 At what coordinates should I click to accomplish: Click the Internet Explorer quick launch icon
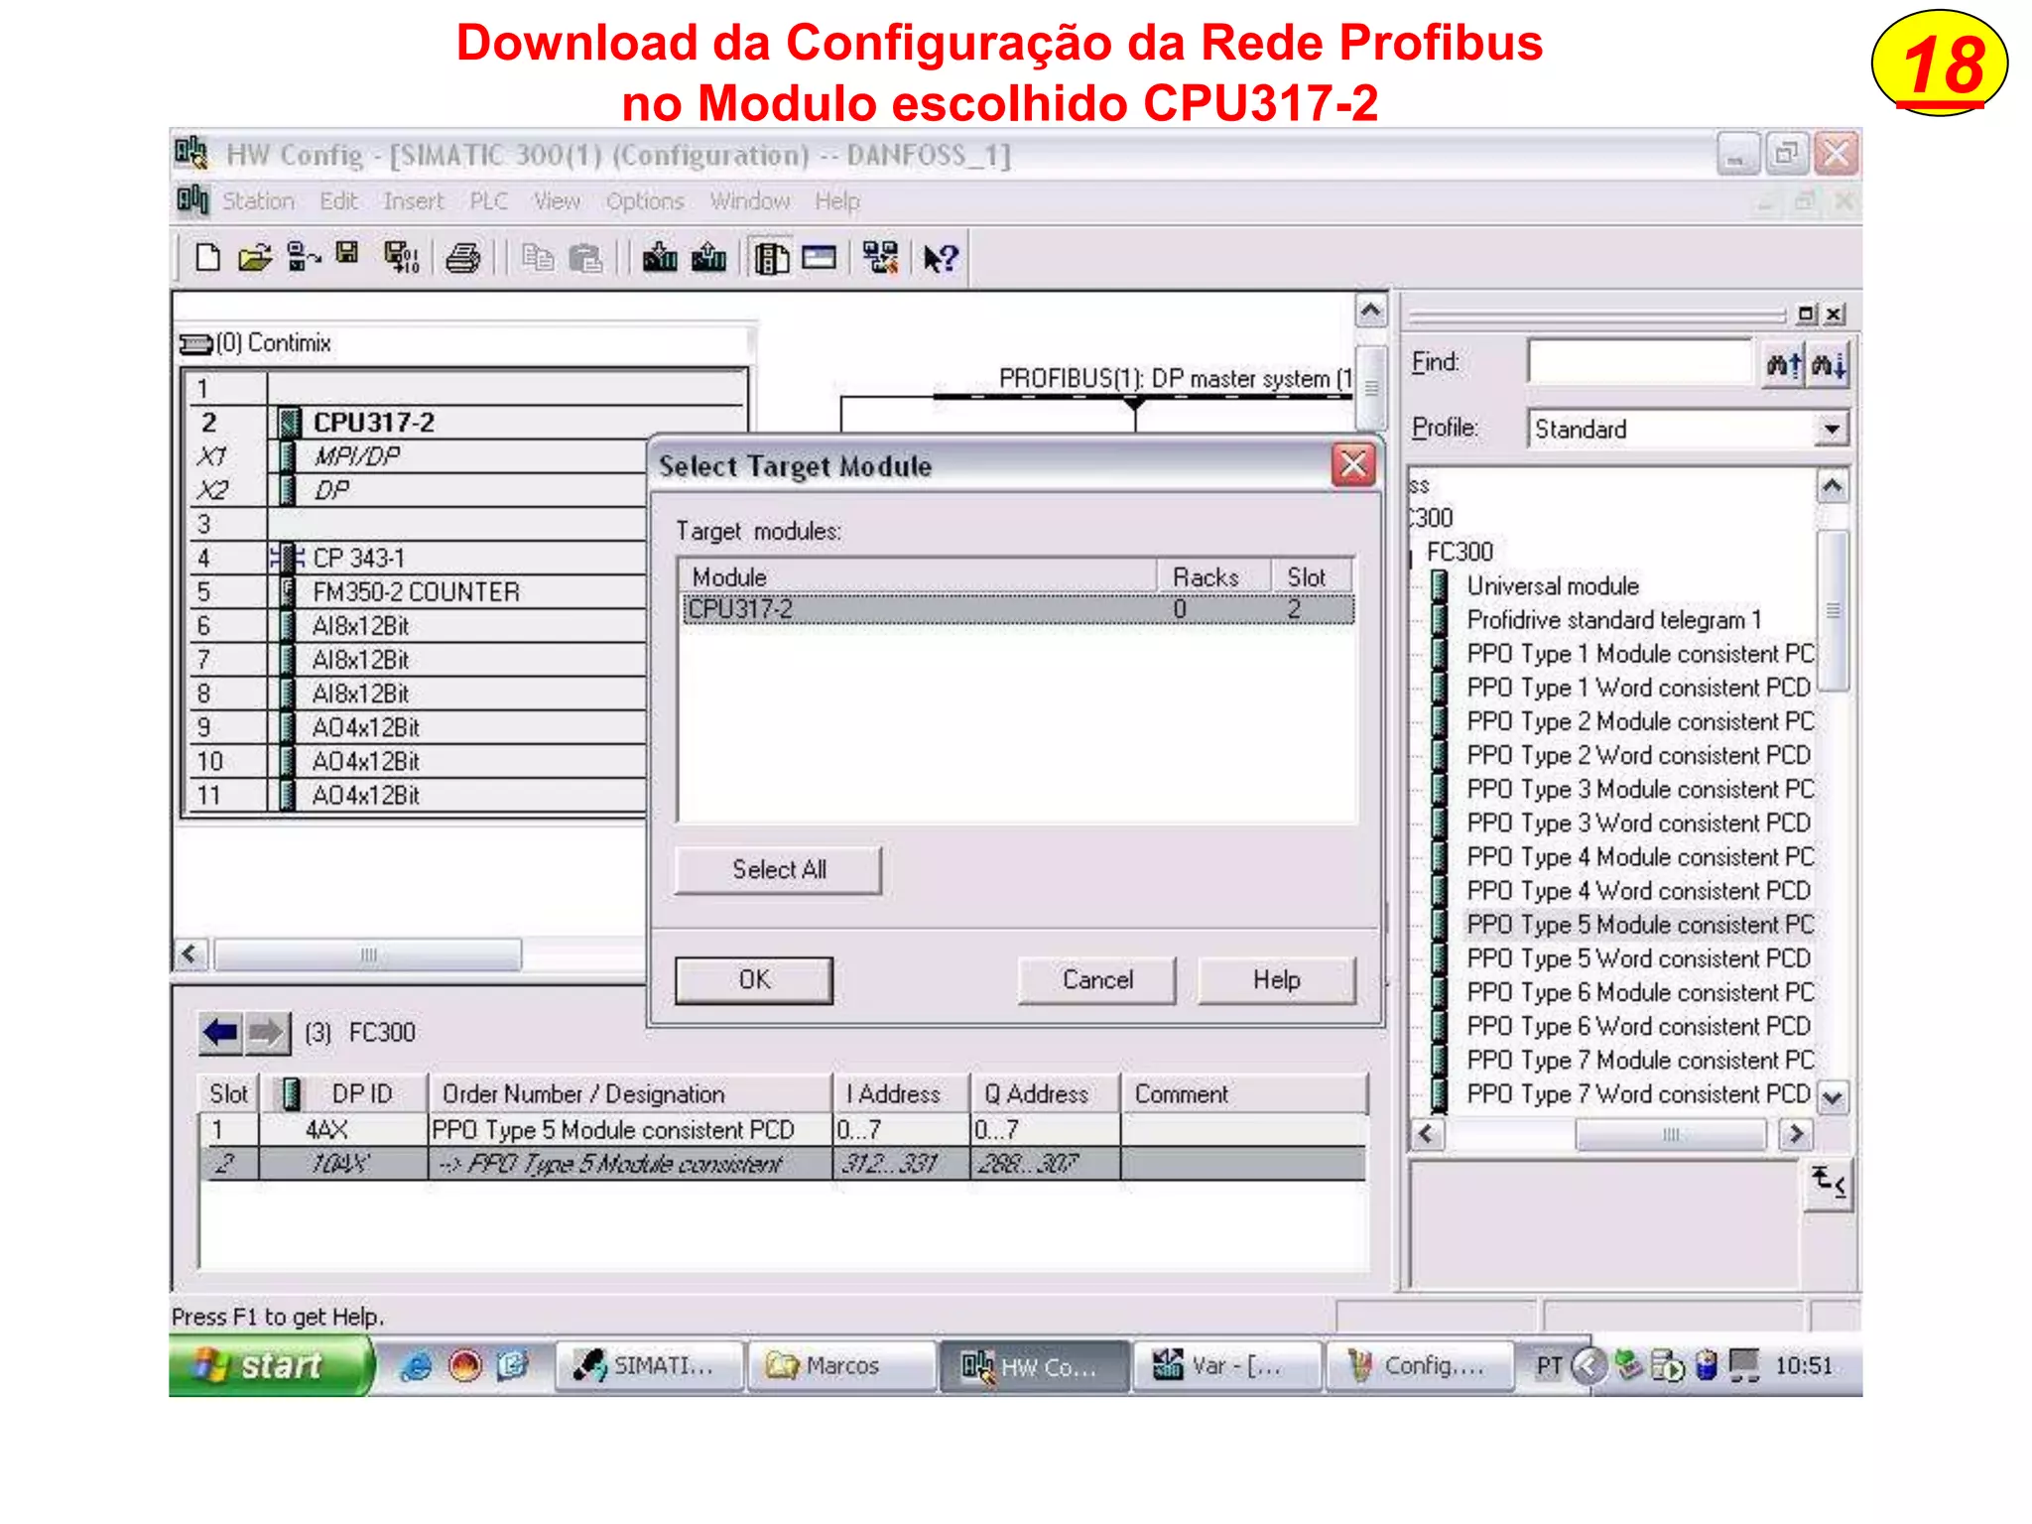click(x=416, y=1366)
